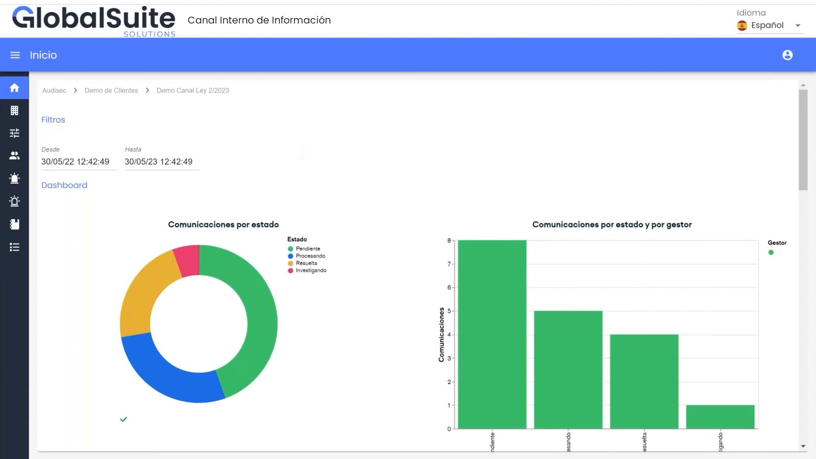Image resolution: width=816 pixels, height=459 pixels.
Task: Click the chevron after Demo de Clientes
Action: (147, 90)
